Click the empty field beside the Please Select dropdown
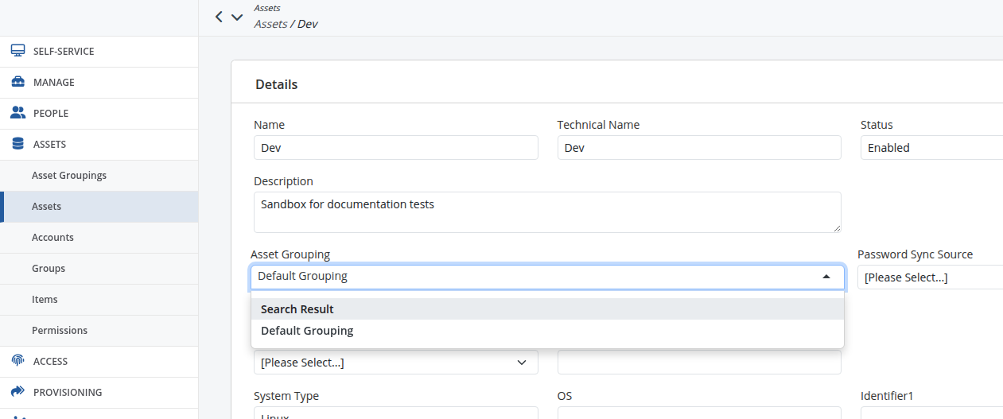The image size is (1003, 419). [x=699, y=363]
